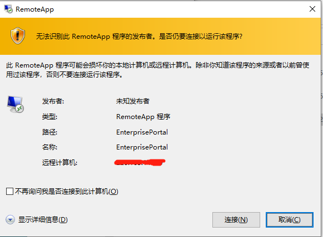Click the paragraph warning about damaging your computer
The image size is (323, 237).
click(157, 70)
